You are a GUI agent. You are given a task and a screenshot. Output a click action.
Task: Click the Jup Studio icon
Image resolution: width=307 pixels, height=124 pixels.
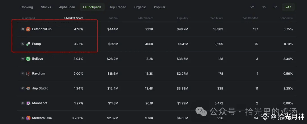coord(28,88)
